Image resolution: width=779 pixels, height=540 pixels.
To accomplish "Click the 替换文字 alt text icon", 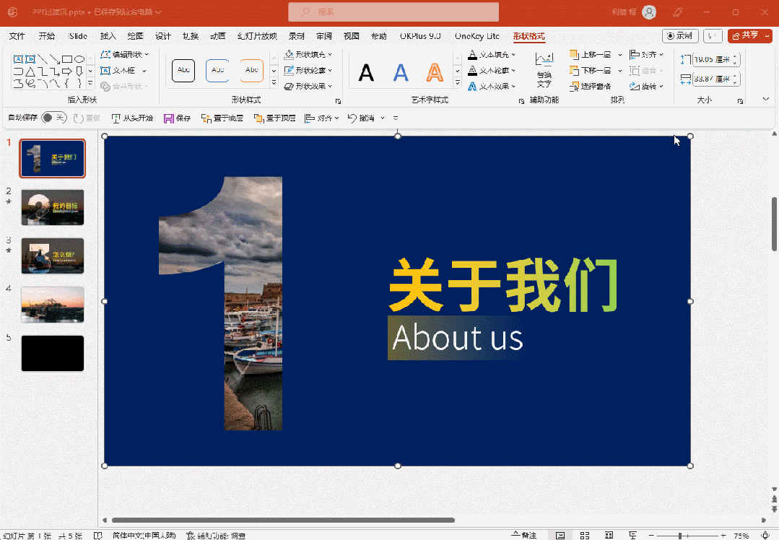I will 544,70.
